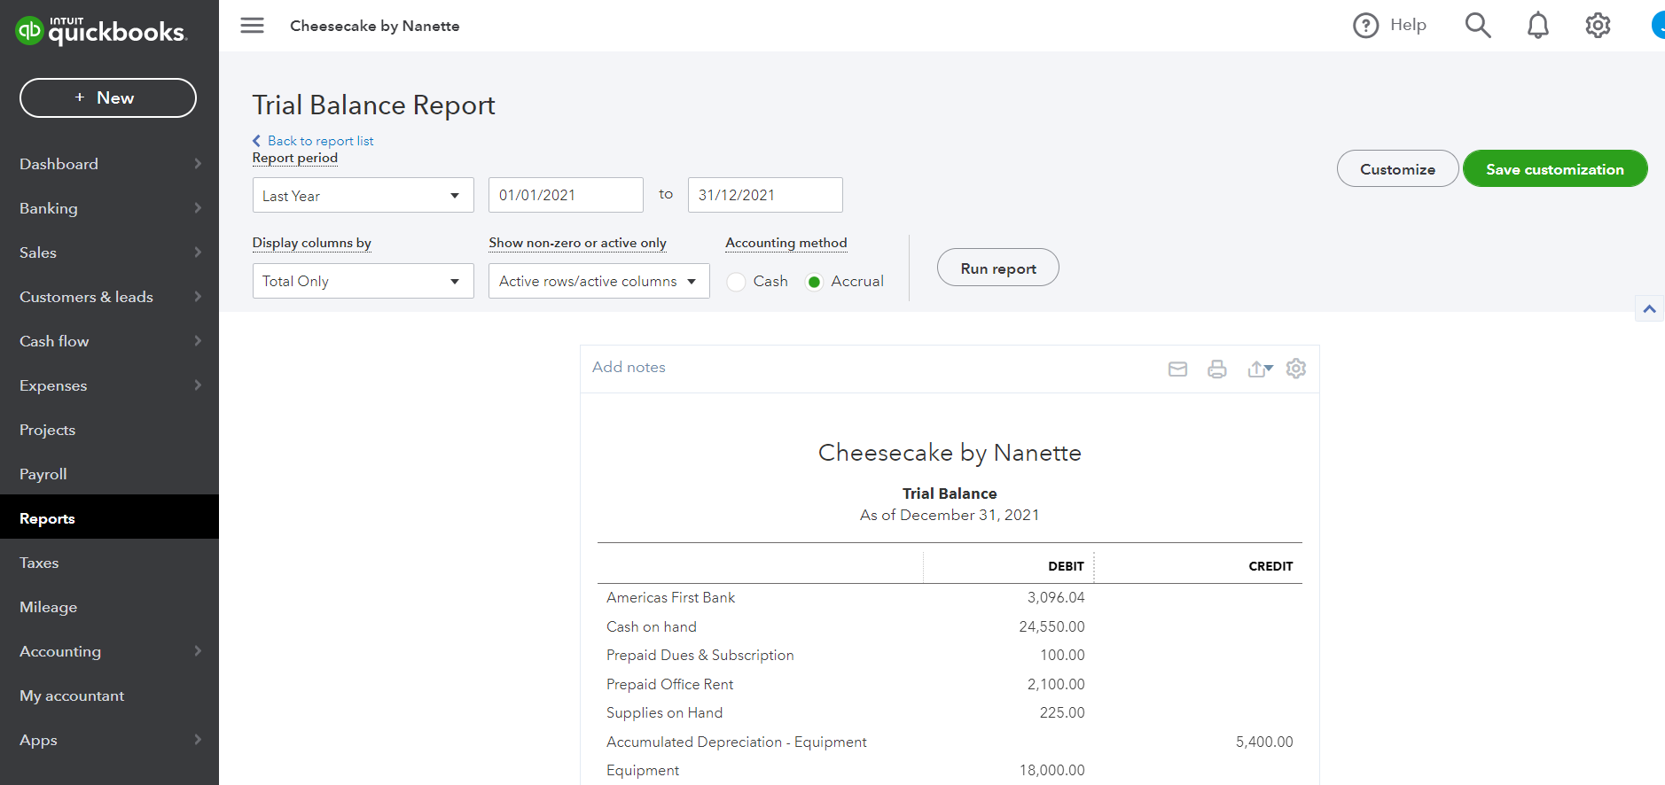Expand the Sales submenu arrow
This screenshot has width=1665, height=785.
(198, 253)
